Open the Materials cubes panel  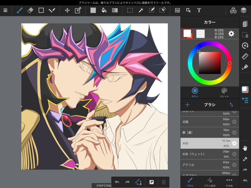click(x=233, y=10)
